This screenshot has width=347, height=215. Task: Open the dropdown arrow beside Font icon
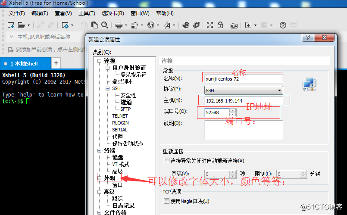tap(174, 25)
